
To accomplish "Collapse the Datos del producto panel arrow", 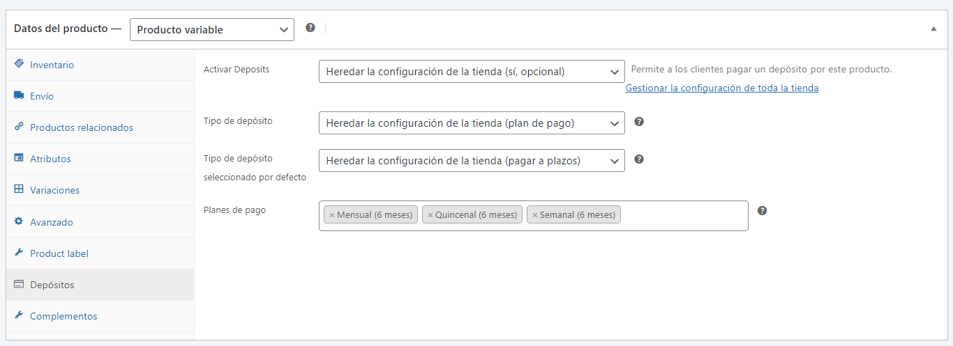I will point(933,29).
